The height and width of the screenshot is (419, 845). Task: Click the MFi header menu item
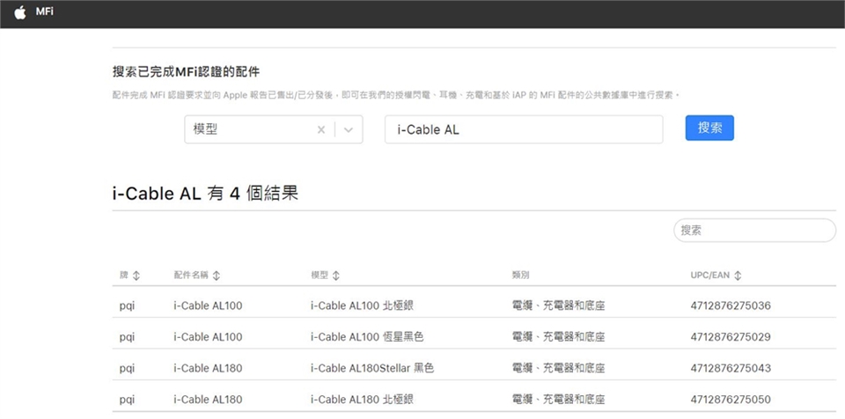[45, 13]
